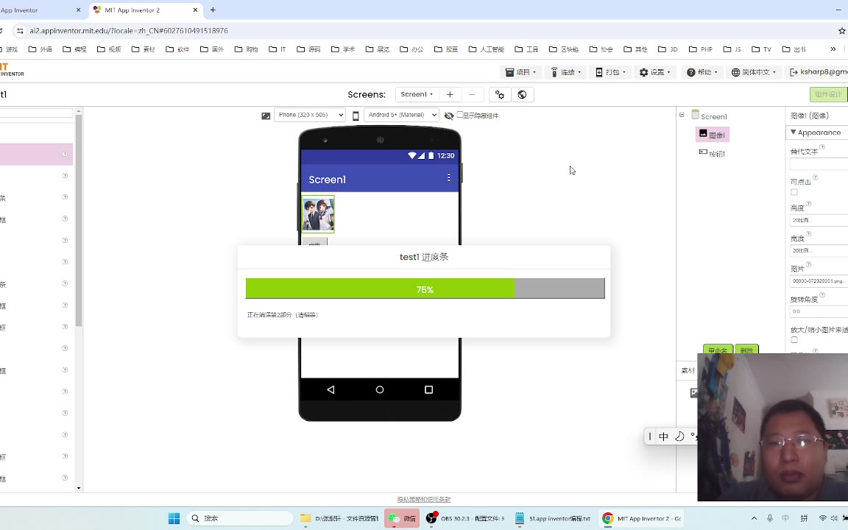This screenshot has width=848, height=530.
Task: Click the remove screen minus icon
Action: [x=472, y=94]
